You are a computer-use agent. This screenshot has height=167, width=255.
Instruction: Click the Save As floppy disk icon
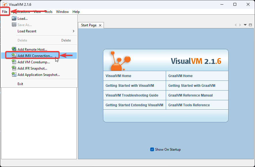pos(14,24)
